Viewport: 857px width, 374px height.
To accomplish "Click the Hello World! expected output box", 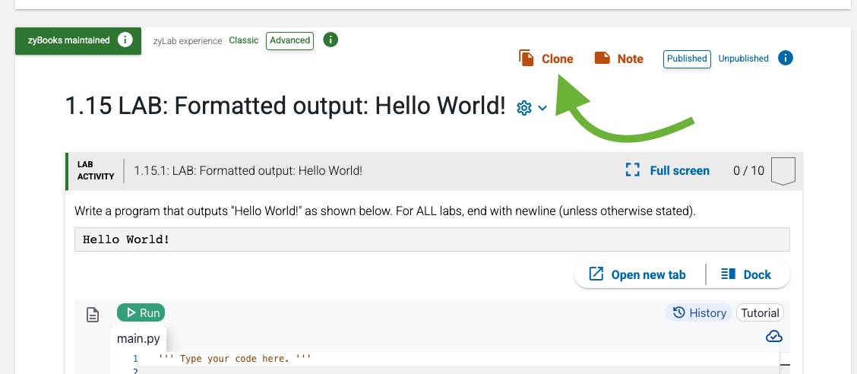I will (x=432, y=239).
